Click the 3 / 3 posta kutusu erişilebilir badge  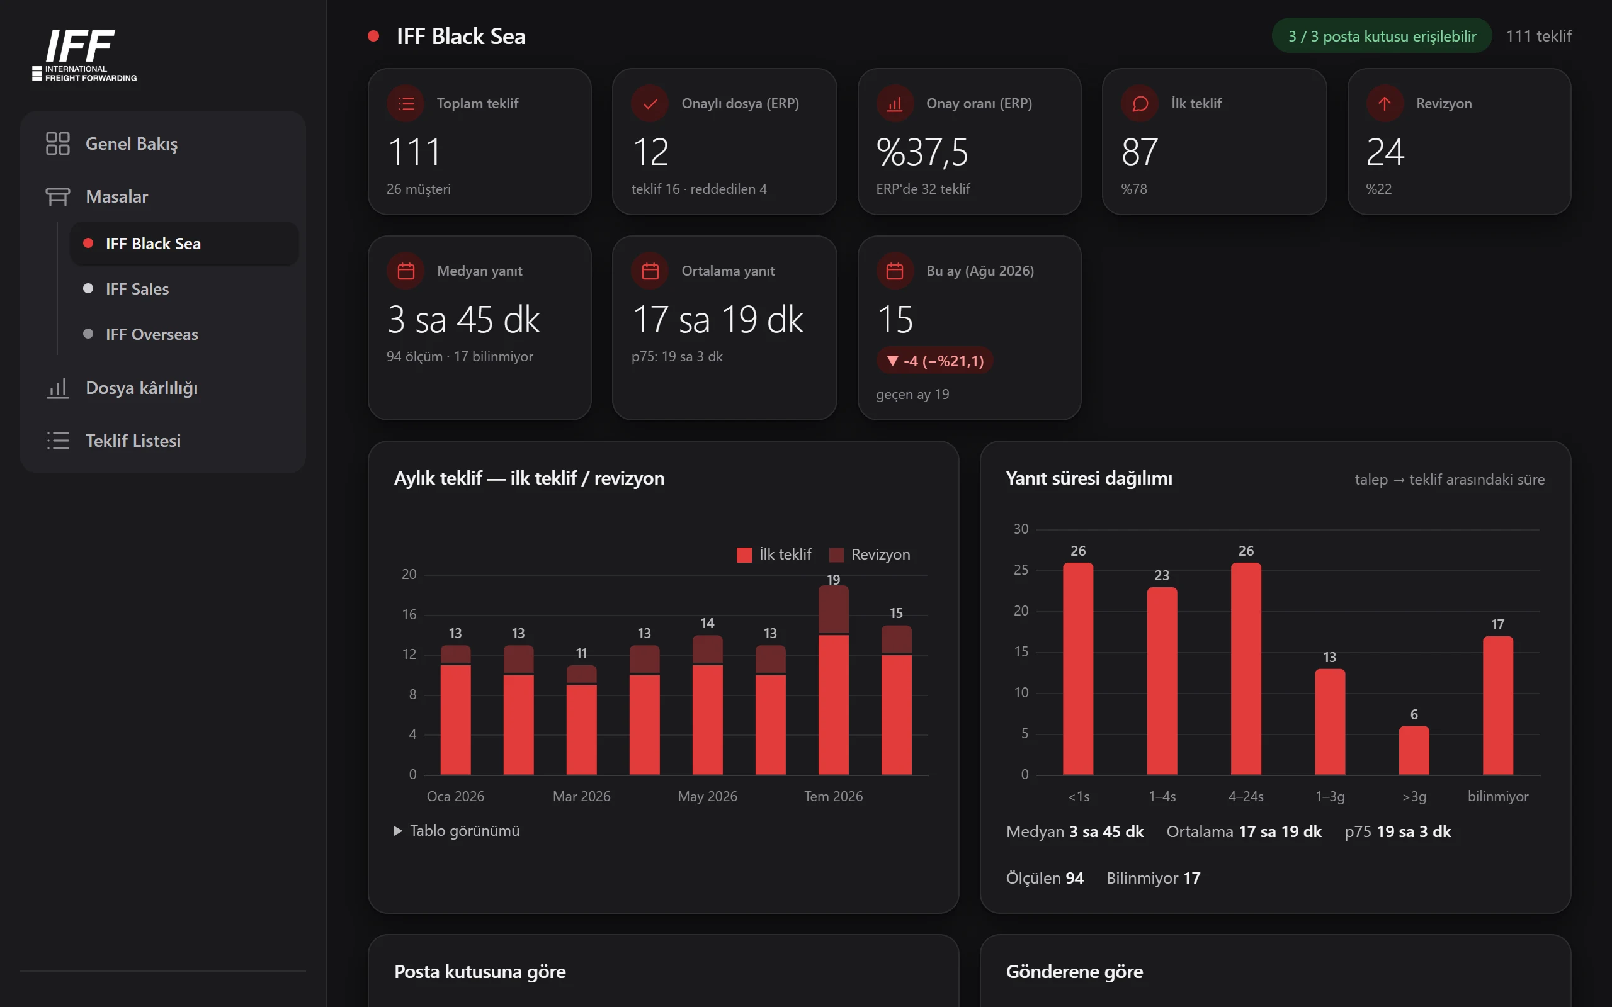pyautogui.click(x=1382, y=36)
